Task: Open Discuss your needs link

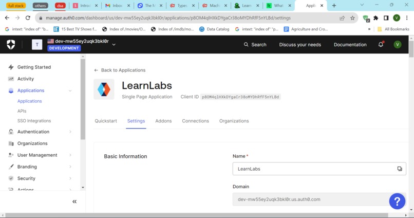Action: pyautogui.click(x=300, y=44)
